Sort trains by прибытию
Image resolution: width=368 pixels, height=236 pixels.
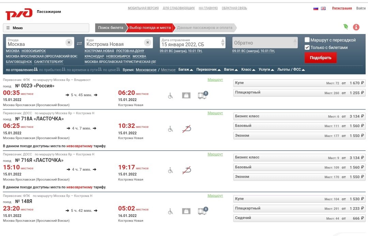52,70
